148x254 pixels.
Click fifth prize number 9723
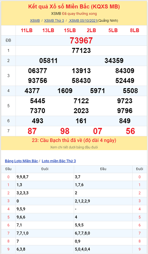coord(125,101)
